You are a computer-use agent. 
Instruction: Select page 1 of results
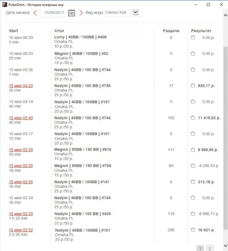coord(200,248)
